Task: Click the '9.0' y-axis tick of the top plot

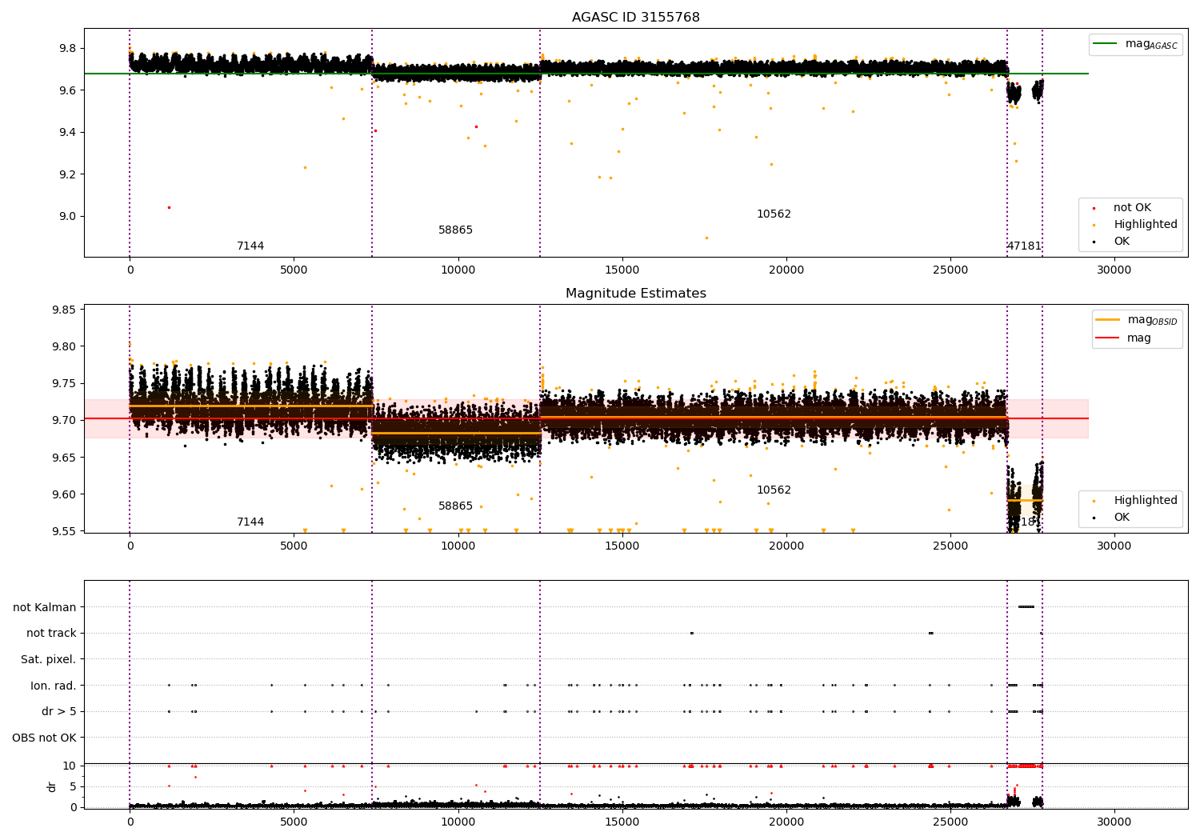Action: (67, 216)
